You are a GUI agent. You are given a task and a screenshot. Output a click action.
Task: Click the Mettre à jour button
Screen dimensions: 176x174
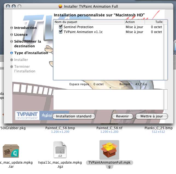(152, 116)
